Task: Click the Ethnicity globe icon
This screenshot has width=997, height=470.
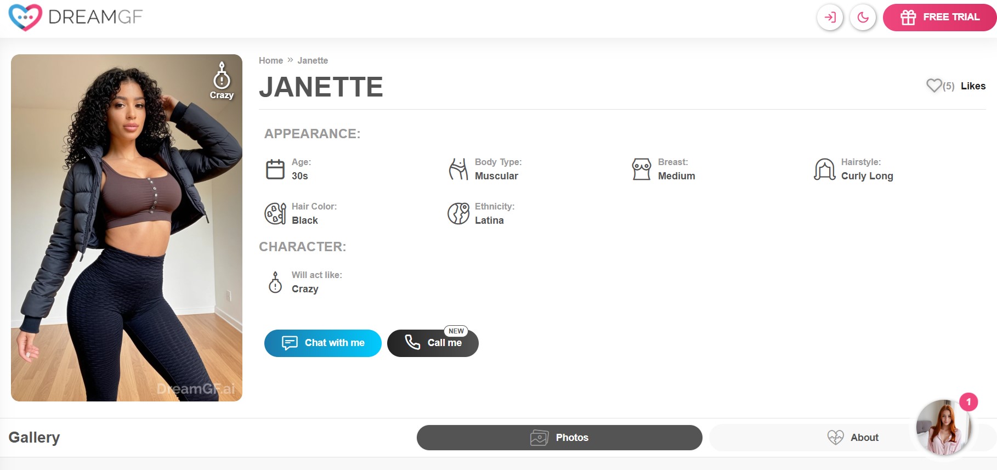Action: coord(458,213)
